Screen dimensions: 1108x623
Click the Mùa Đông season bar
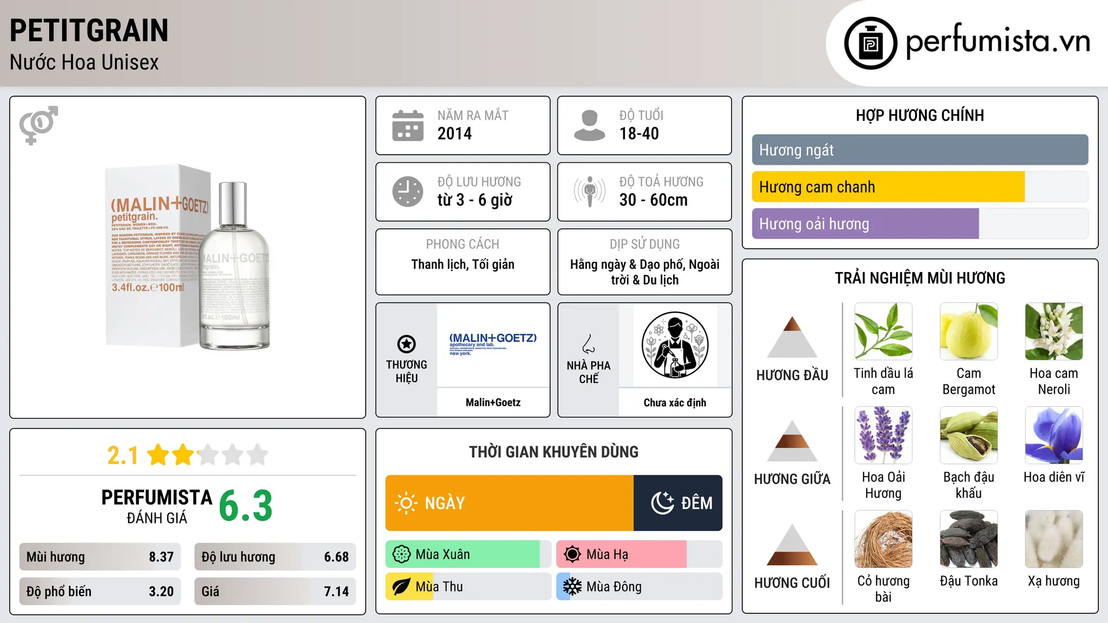tap(639, 587)
